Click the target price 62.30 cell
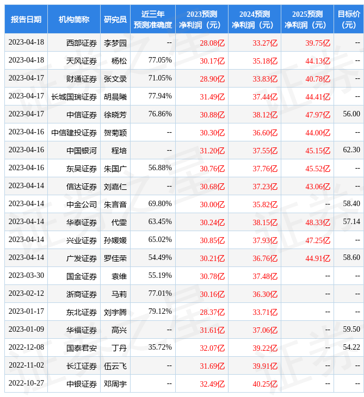Screen dimensions: 364x397 tap(351, 150)
